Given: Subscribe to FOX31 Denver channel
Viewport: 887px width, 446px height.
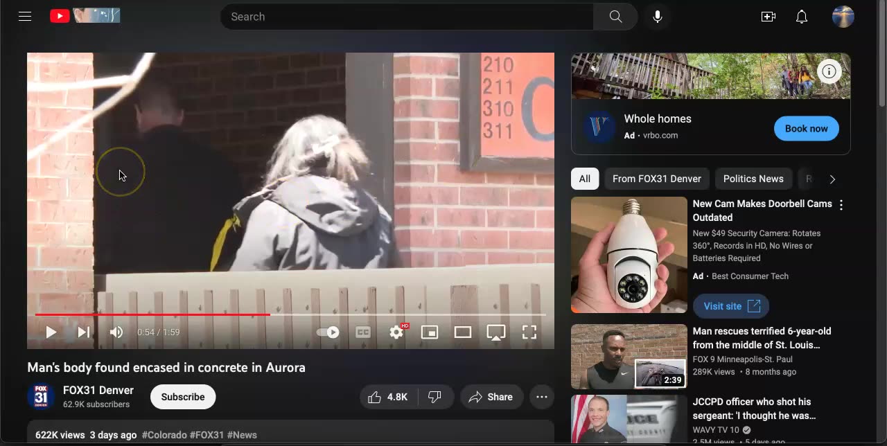Looking at the screenshot, I should click(183, 397).
